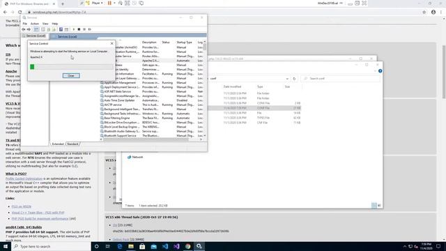
Task: Click the Show/Hide Action Pane icon in Services toolbar
Action: [x=67, y=29]
